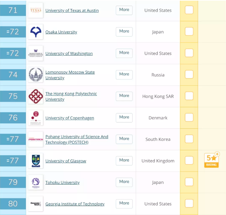Click the University of Glasgow crest icon

click(36, 161)
